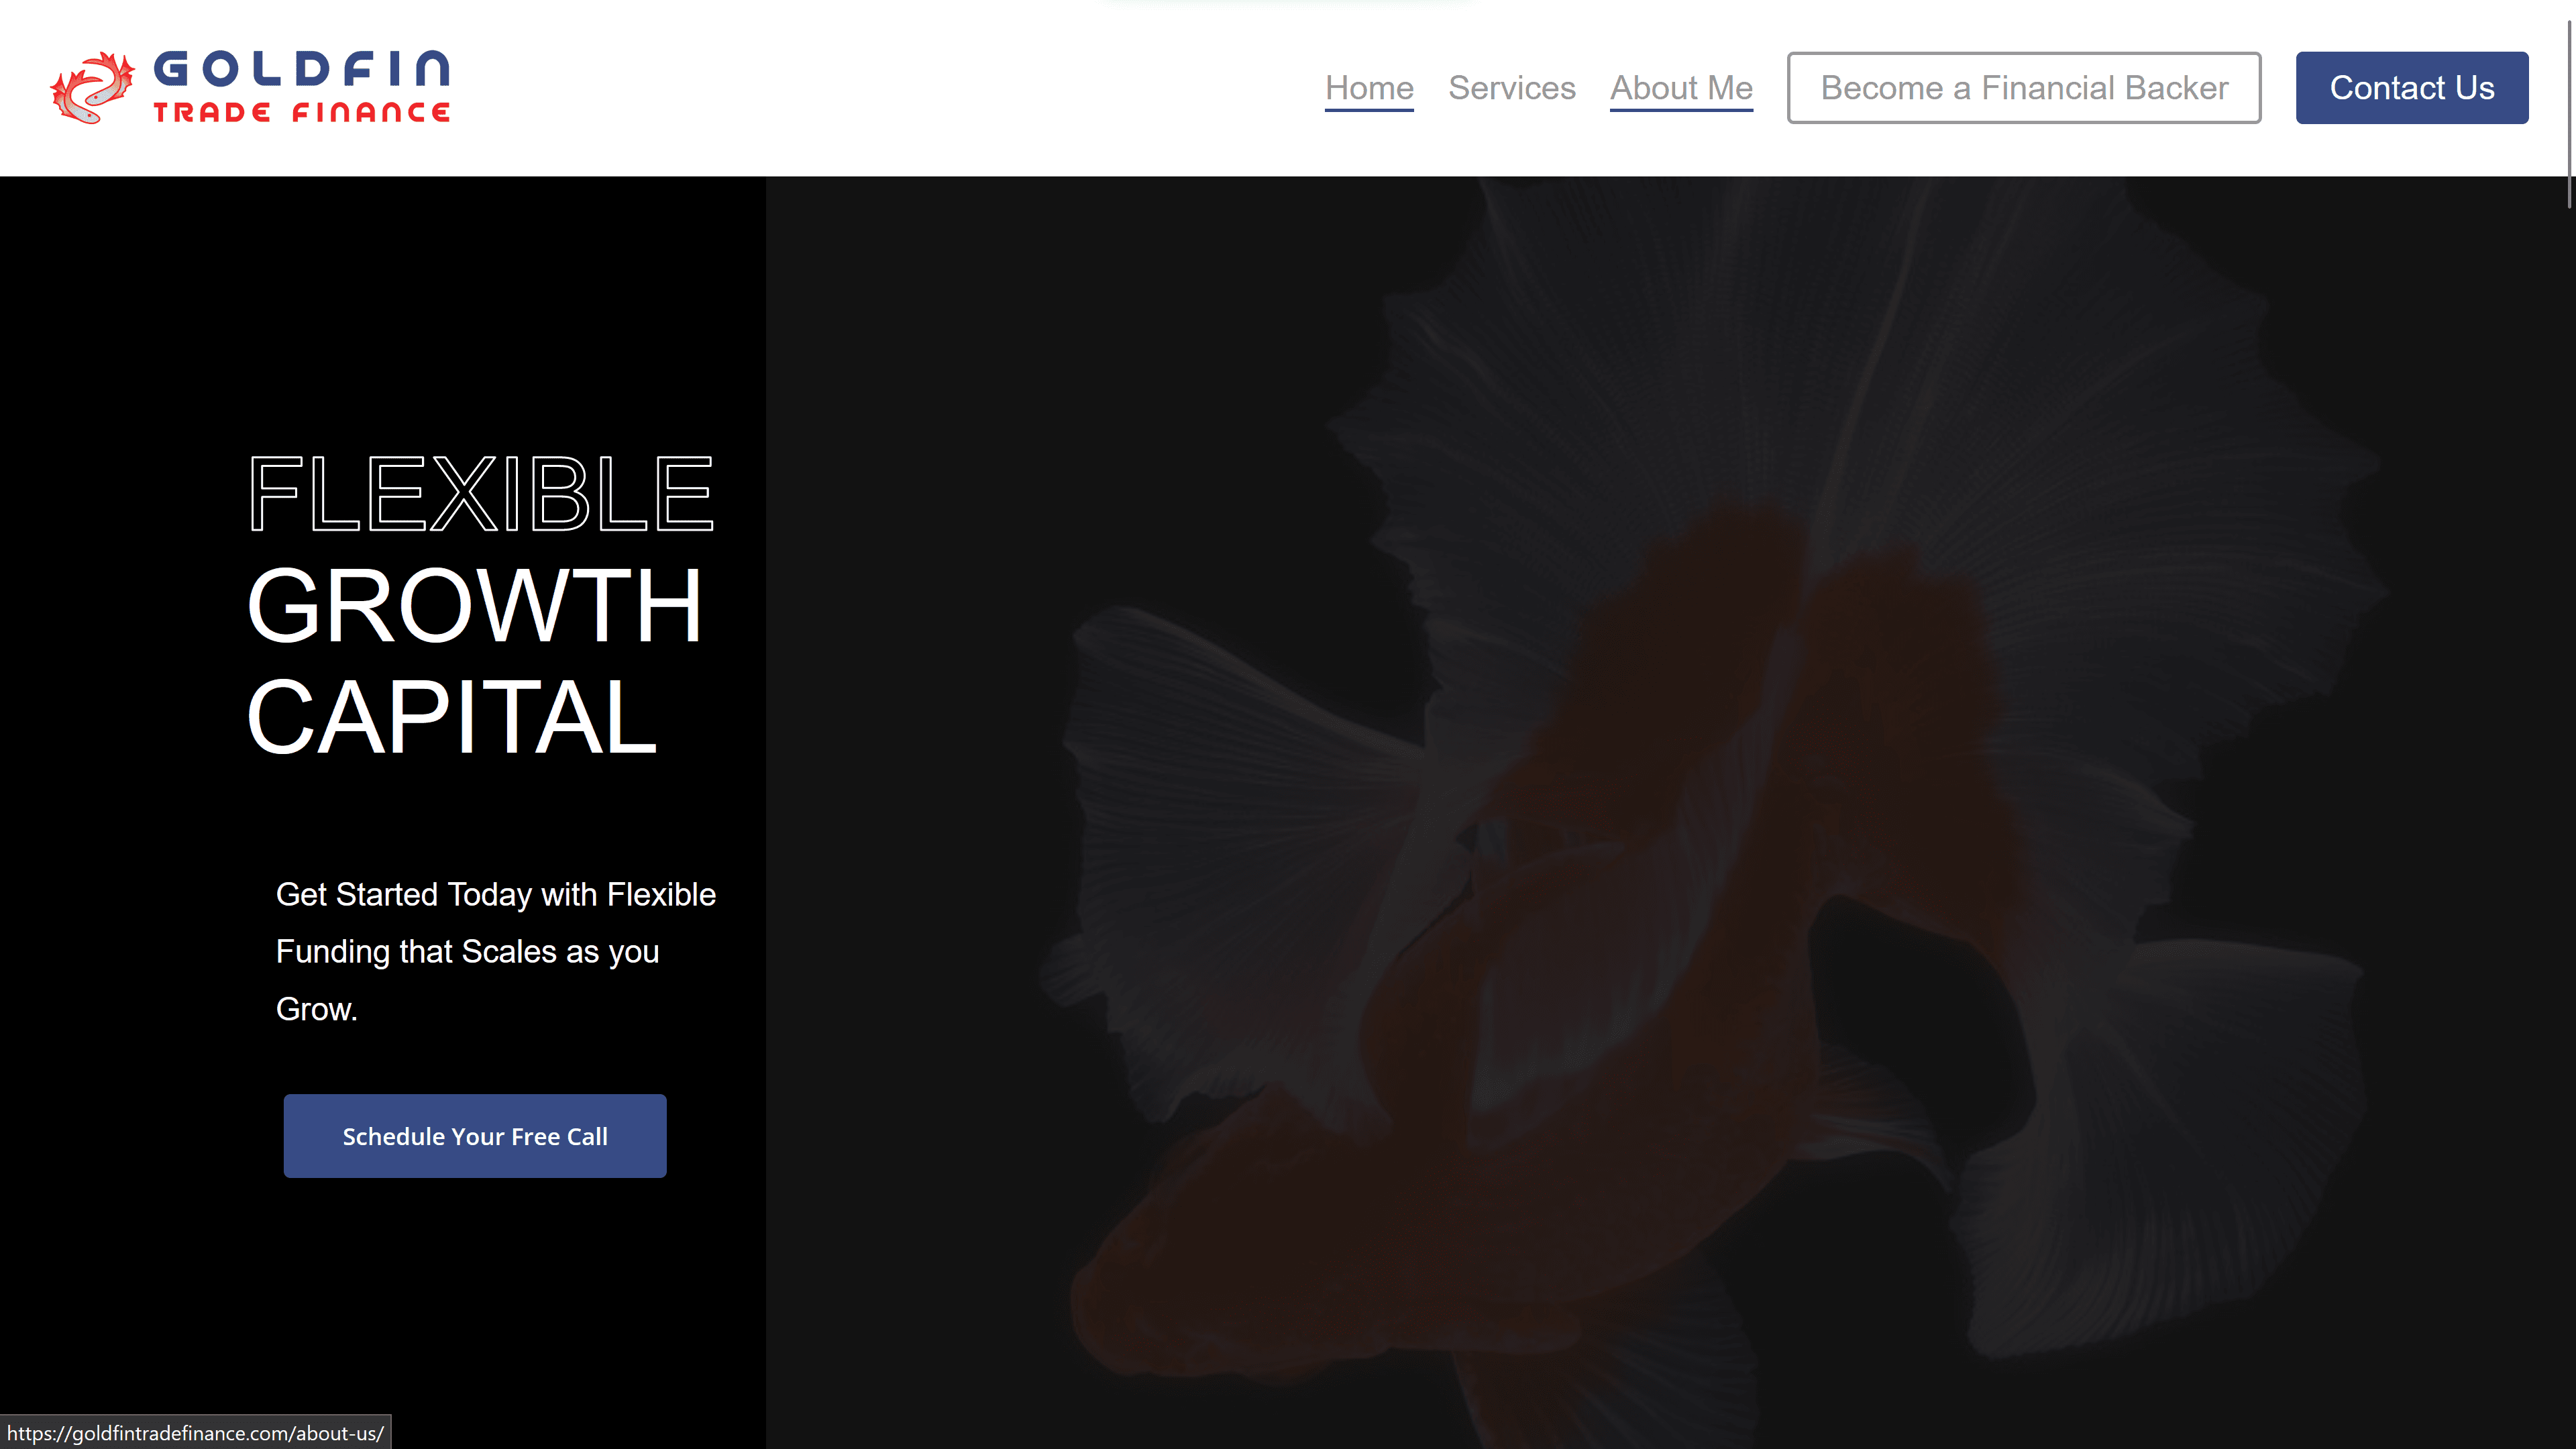Click the 'Get Started Today with Flexible' text
This screenshot has width=2576, height=1449.
click(x=496, y=894)
